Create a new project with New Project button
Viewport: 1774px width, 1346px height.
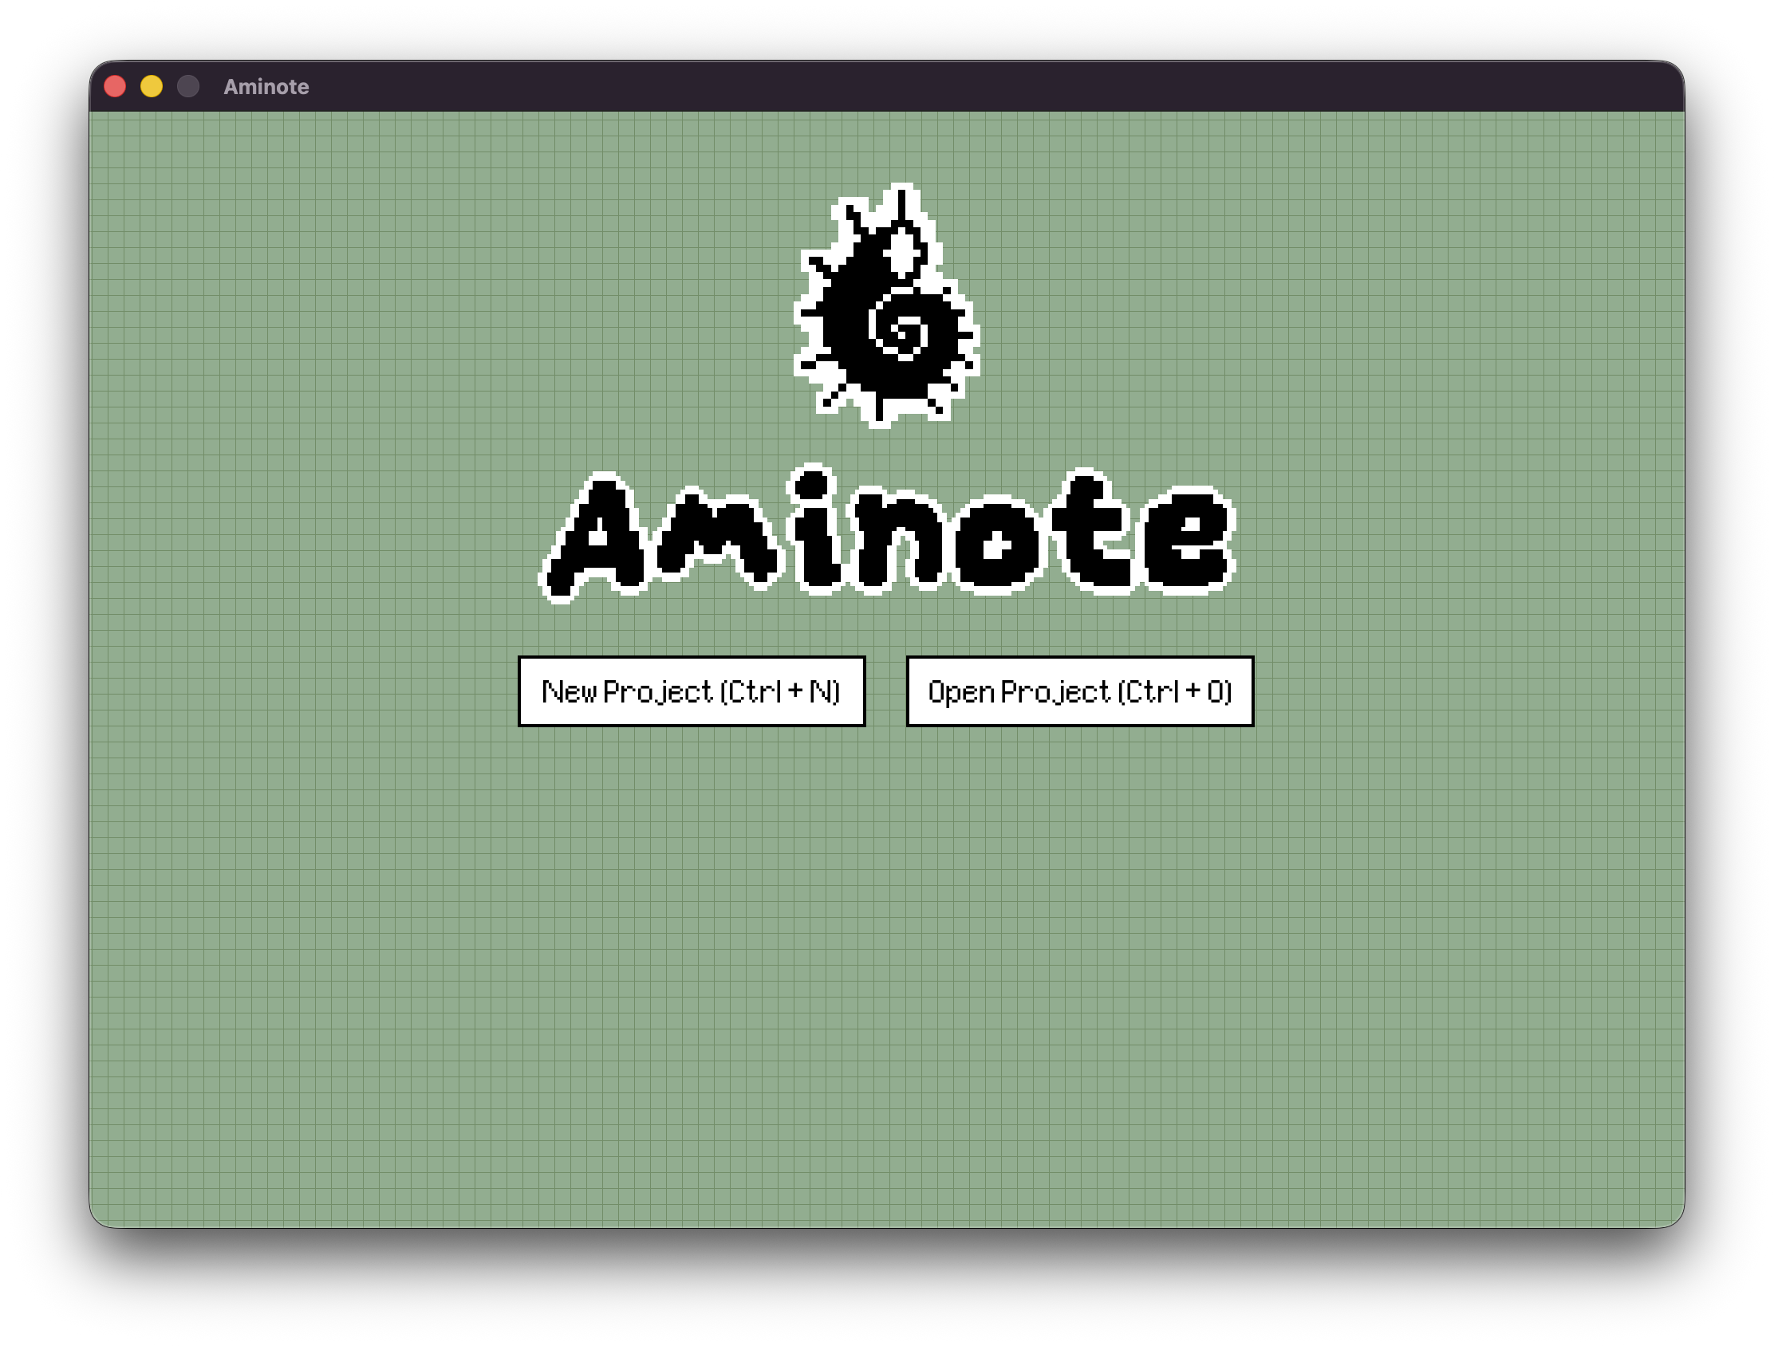point(692,691)
